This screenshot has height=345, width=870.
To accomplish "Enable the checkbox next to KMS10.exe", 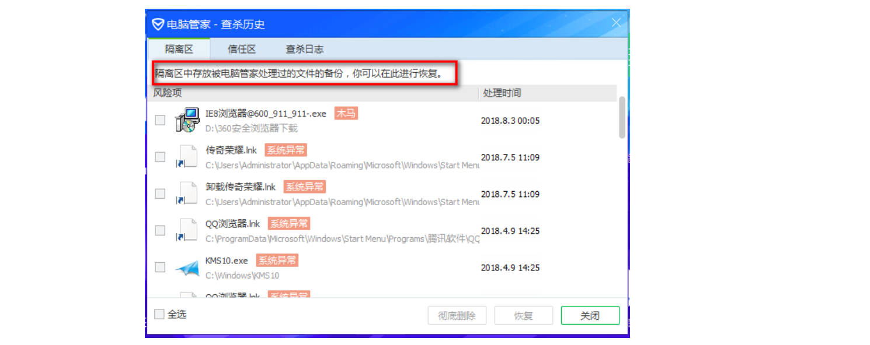I will click(x=160, y=267).
